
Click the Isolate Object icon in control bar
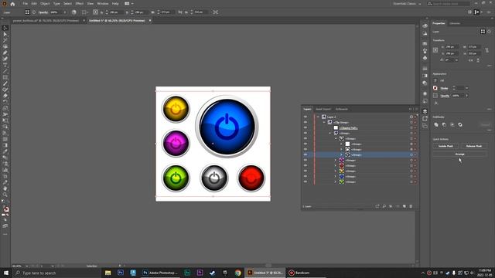click(216, 12)
